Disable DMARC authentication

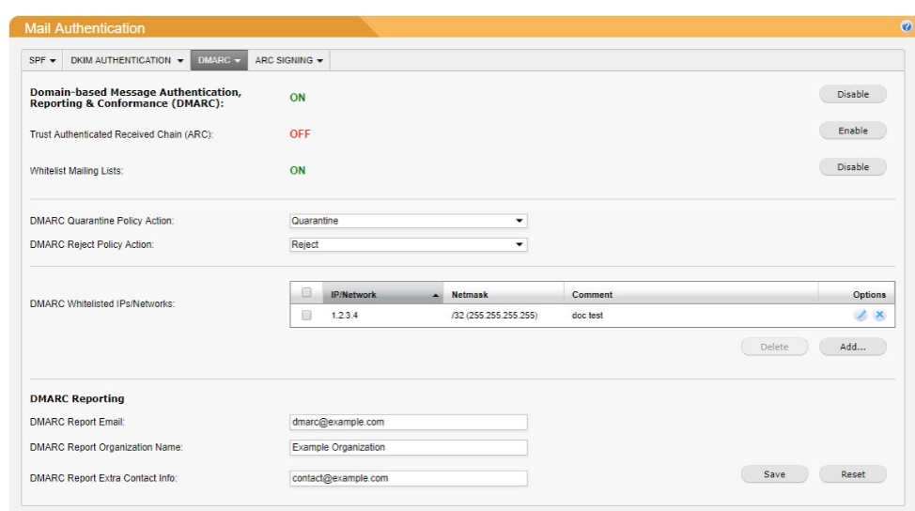tap(853, 94)
